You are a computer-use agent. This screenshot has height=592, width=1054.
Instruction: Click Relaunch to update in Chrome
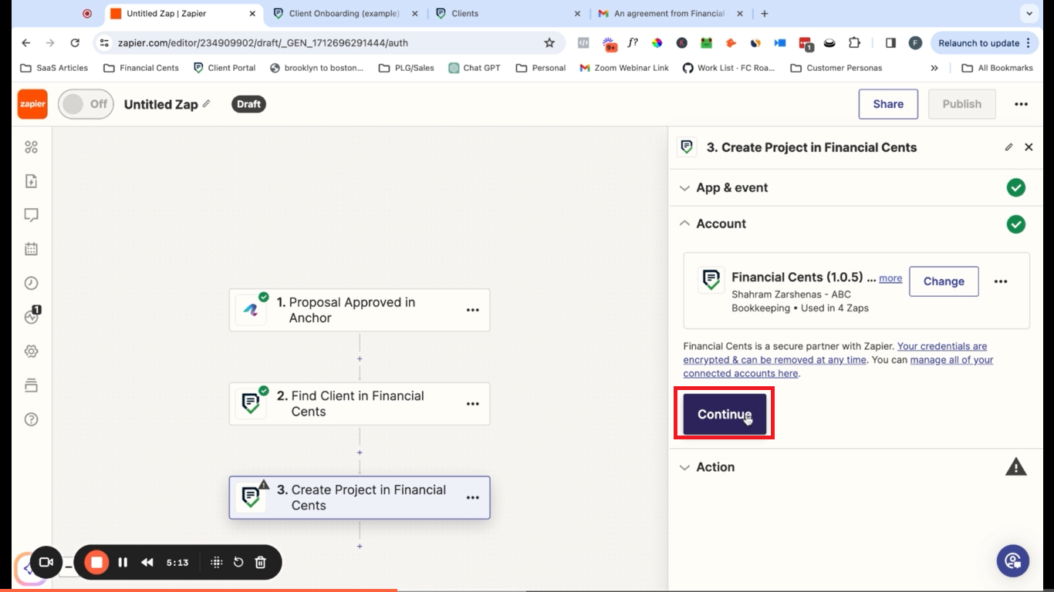[984, 43]
